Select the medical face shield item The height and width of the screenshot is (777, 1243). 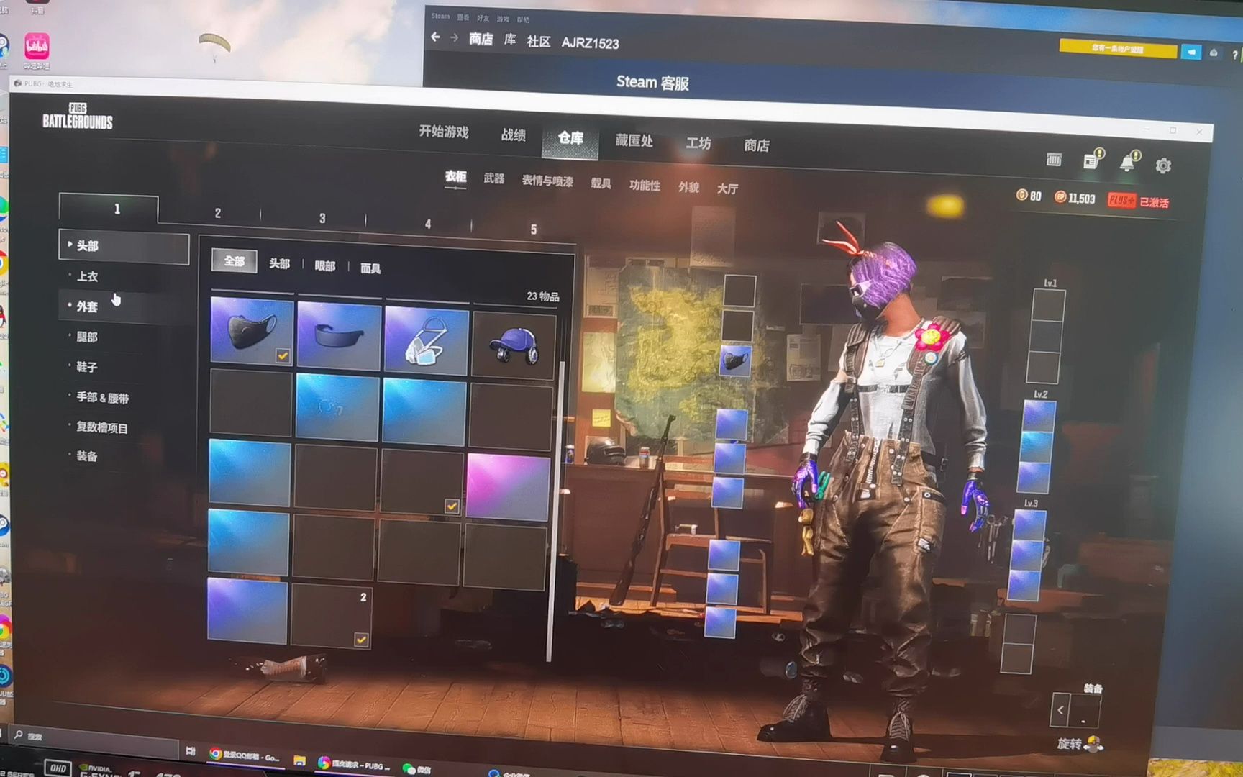[426, 342]
